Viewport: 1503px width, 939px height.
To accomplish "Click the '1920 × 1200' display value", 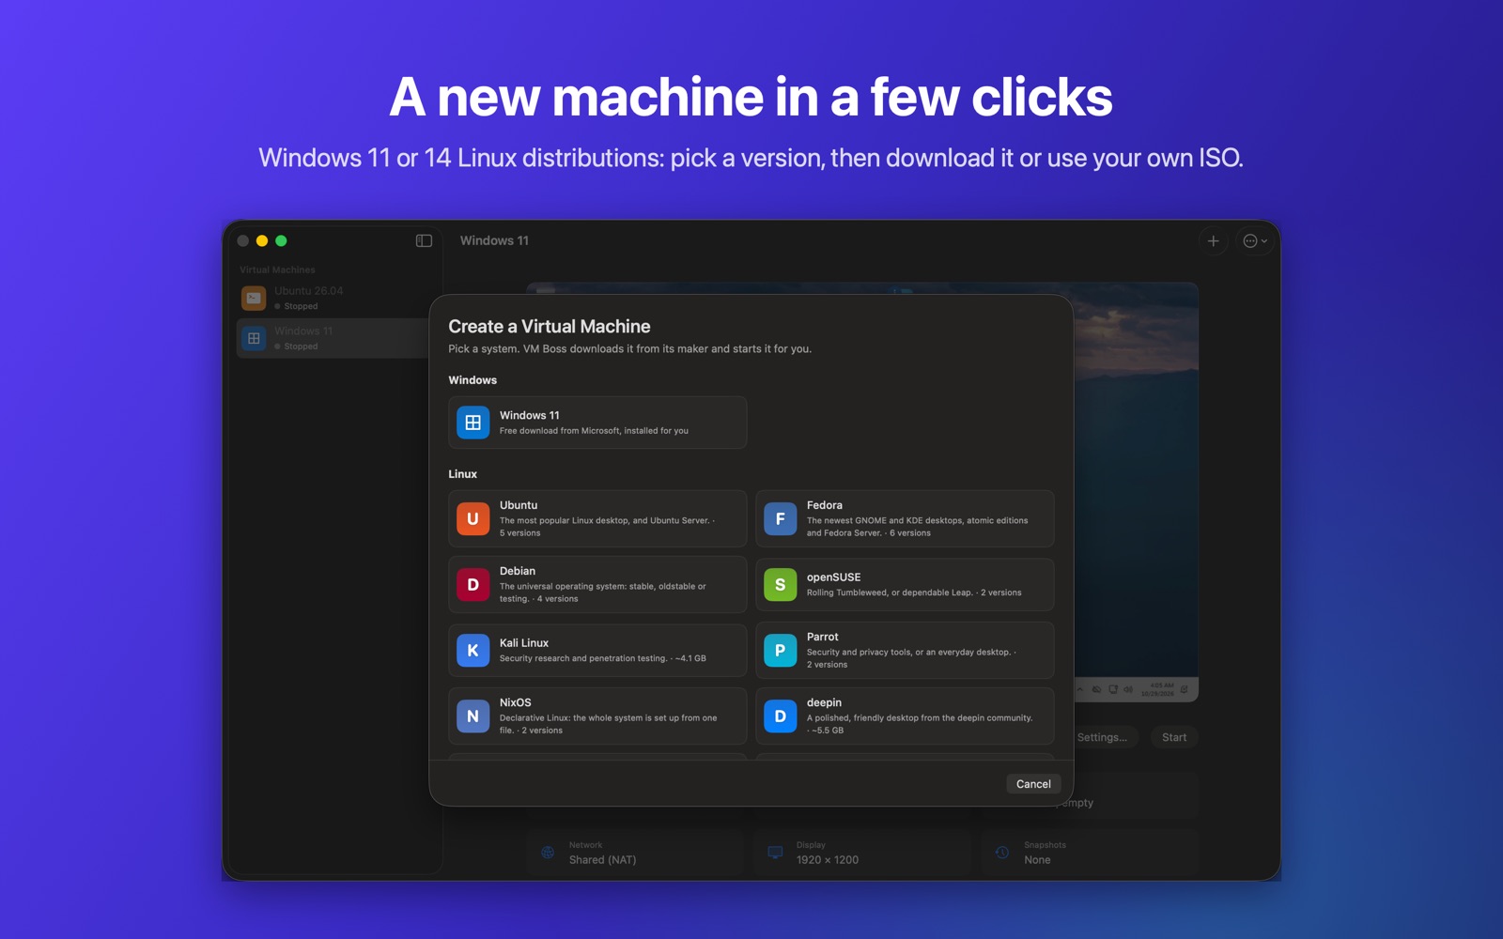I will (828, 860).
